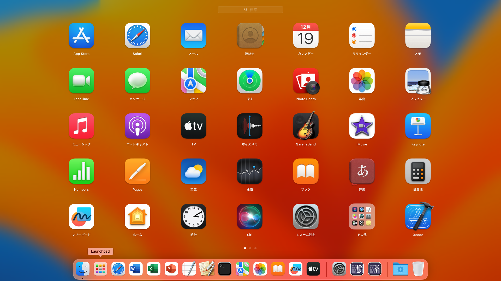
Task: Select the first Launchpad page dot
Action: pyautogui.click(x=245, y=248)
